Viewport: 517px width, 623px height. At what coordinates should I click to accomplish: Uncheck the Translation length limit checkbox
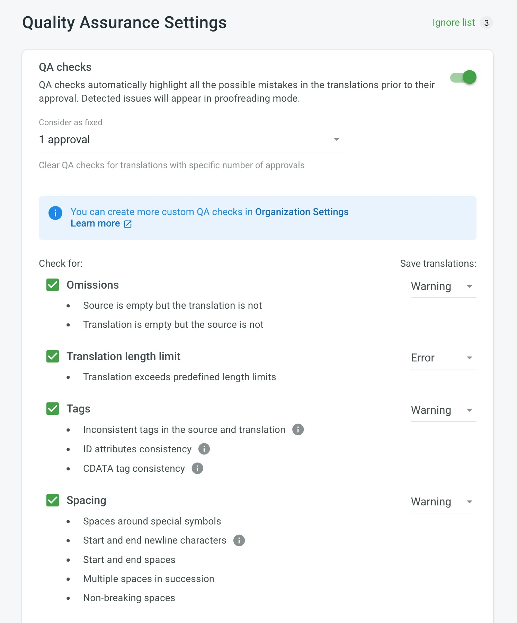point(52,356)
